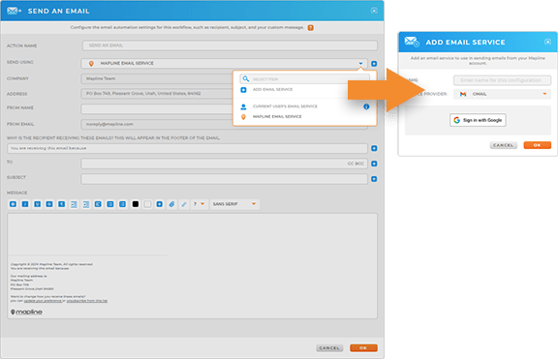Click Cancel in Send An Email dialog

pos(329,348)
